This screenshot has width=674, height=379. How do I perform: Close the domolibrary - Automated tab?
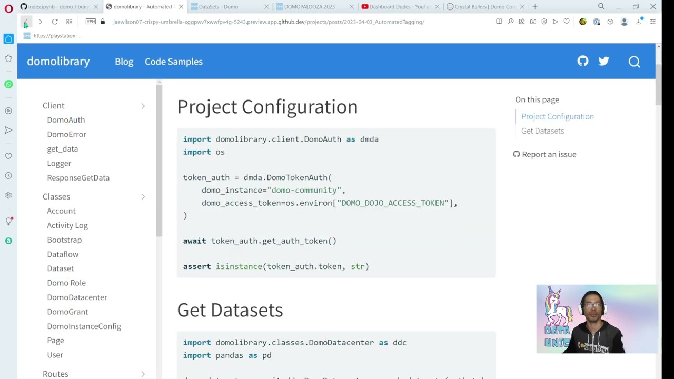pos(181,7)
